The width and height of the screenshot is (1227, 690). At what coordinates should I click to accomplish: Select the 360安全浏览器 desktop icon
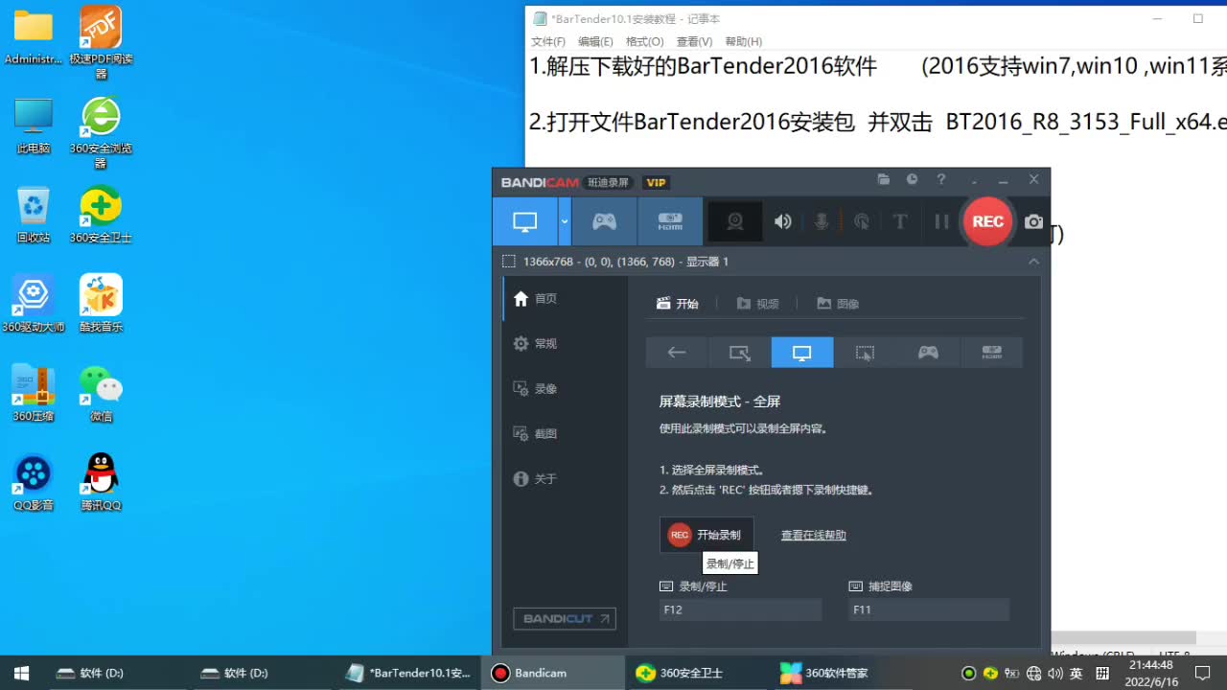point(101,132)
